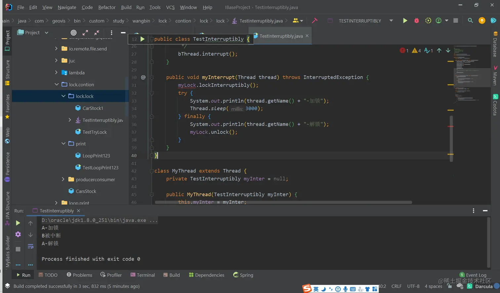
Task: Toggle soft-wrap in Run console
Action: 30,246
